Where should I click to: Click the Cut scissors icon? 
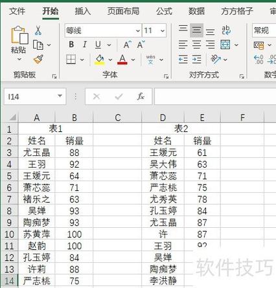tap(38, 30)
